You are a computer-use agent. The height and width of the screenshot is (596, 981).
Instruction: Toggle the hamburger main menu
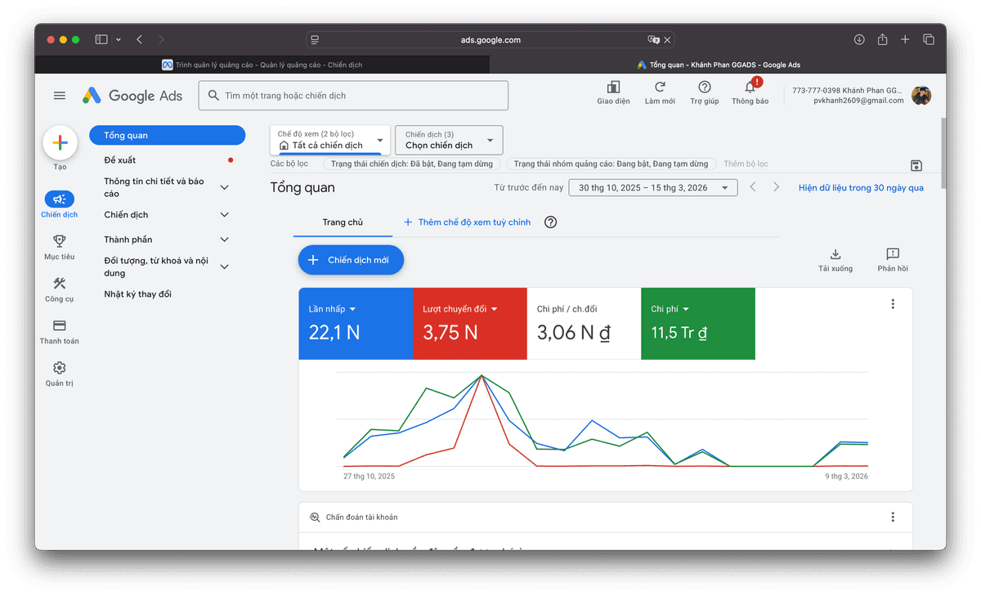[60, 96]
